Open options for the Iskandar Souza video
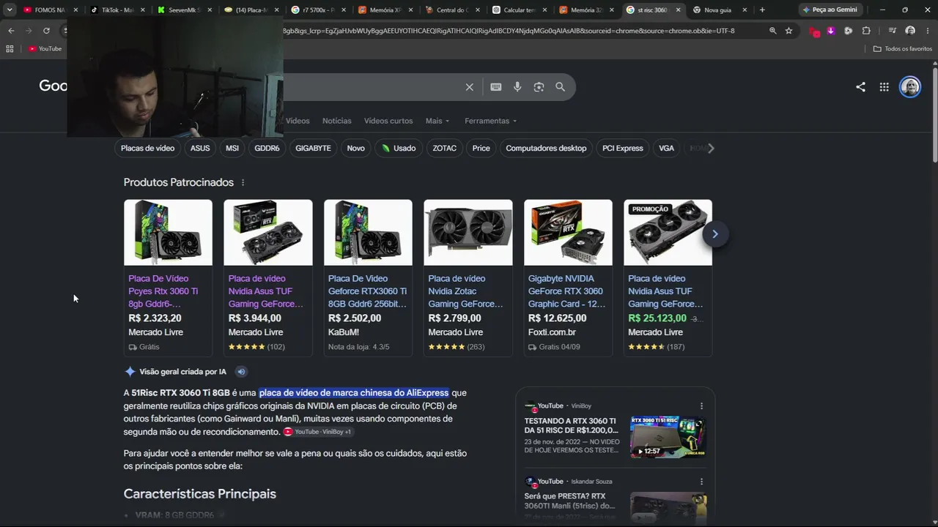 701,482
